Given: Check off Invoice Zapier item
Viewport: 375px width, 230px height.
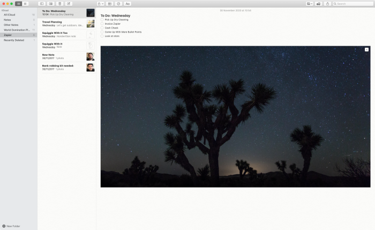Looking at the screenshot, I should (x=102, y=24).
